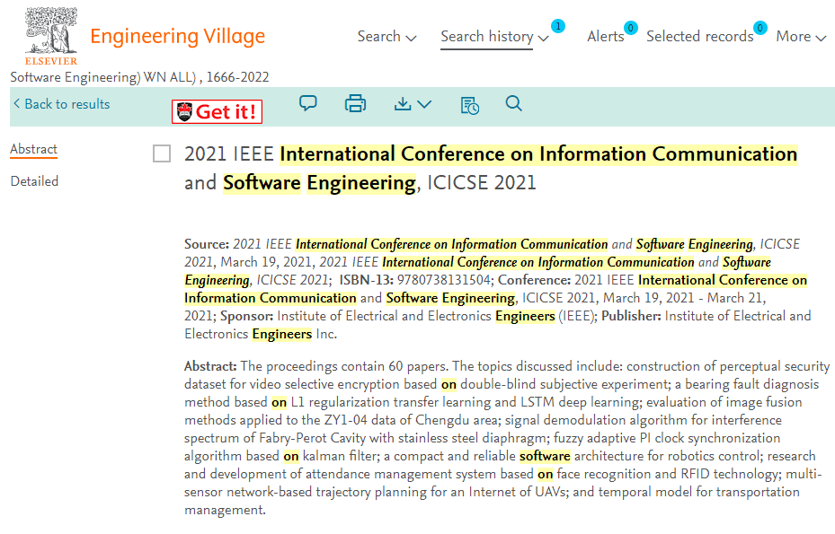
Task: Open Selected records
Action: pos(700,37)
